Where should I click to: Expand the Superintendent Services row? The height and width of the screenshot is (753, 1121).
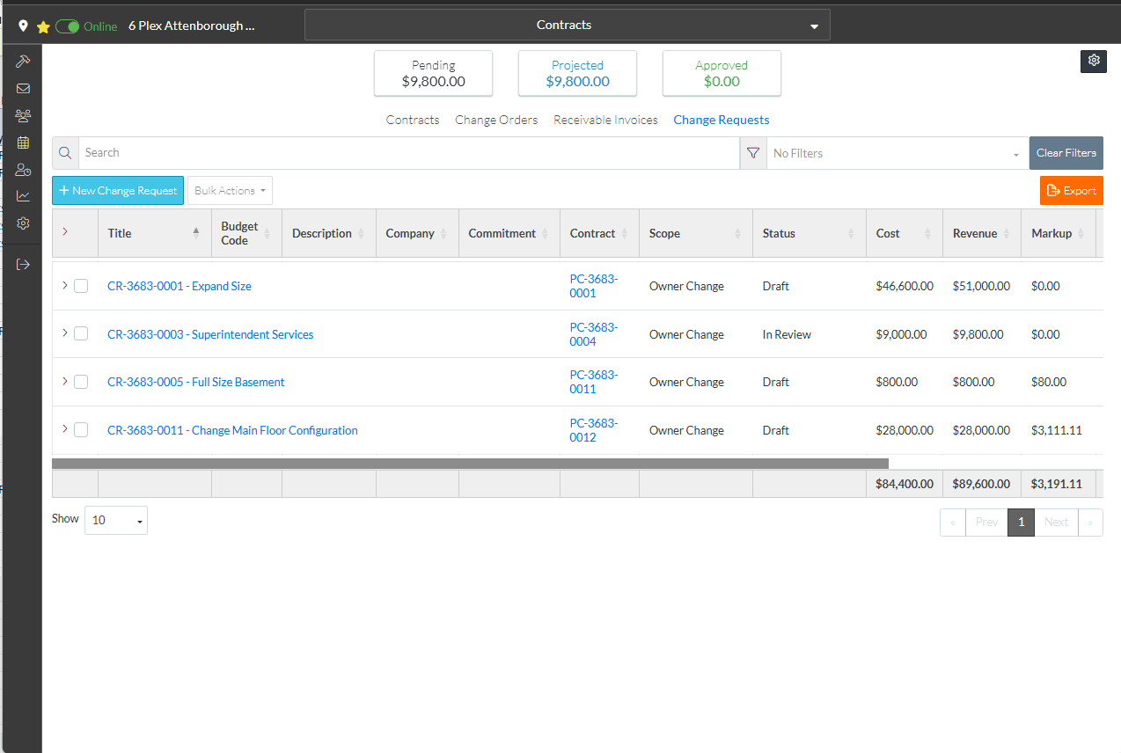tap(64, 333)
